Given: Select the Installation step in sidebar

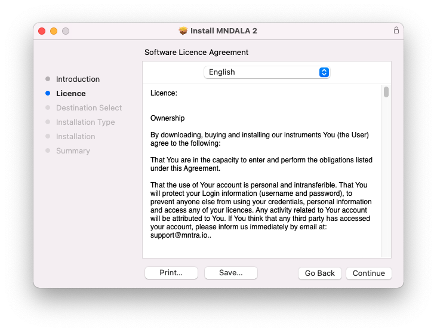Looking at the screenshot, I should point(76,137).
